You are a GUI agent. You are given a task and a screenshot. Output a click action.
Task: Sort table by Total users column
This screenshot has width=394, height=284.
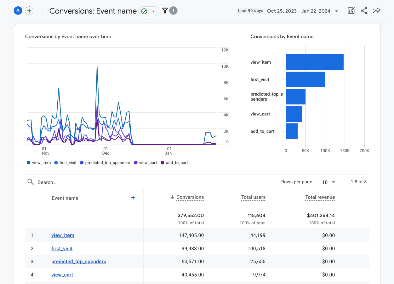(x=253, y=197)
